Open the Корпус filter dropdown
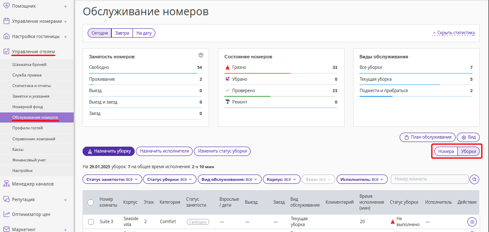Image resolution: width=489 pixels, height=232 pixels. pyautogui.click(x=282, y=179)
